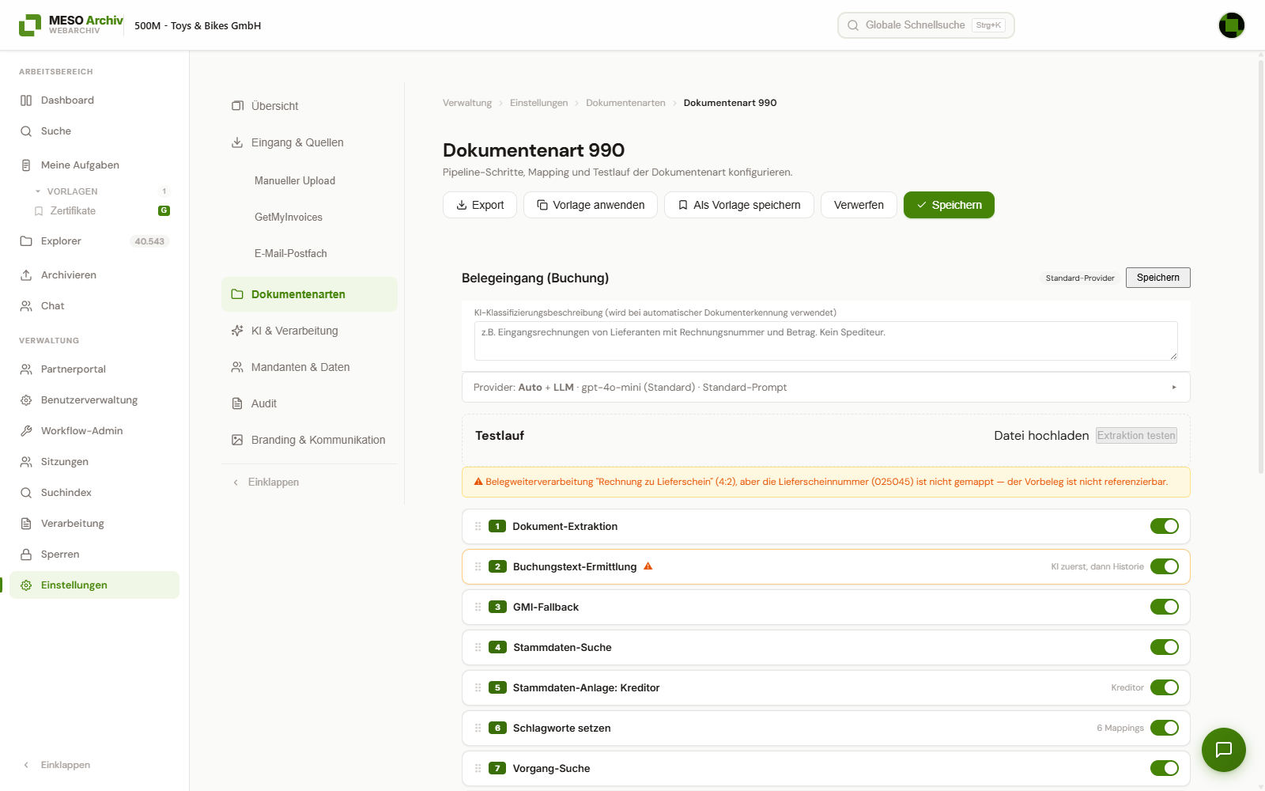
Task: Click the Sitzungen icon
Action: [x=26, y=462]
